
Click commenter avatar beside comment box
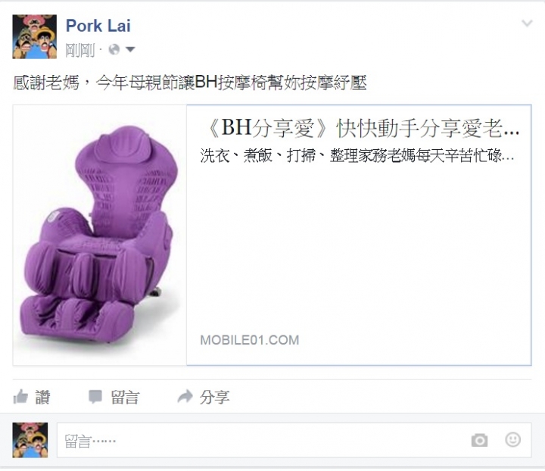(30, 440)
